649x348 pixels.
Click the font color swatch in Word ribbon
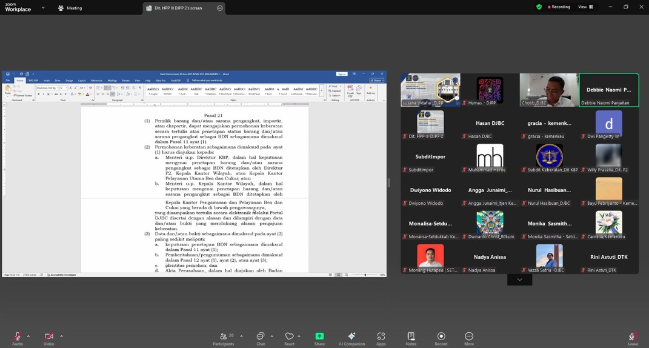[87, 94]
